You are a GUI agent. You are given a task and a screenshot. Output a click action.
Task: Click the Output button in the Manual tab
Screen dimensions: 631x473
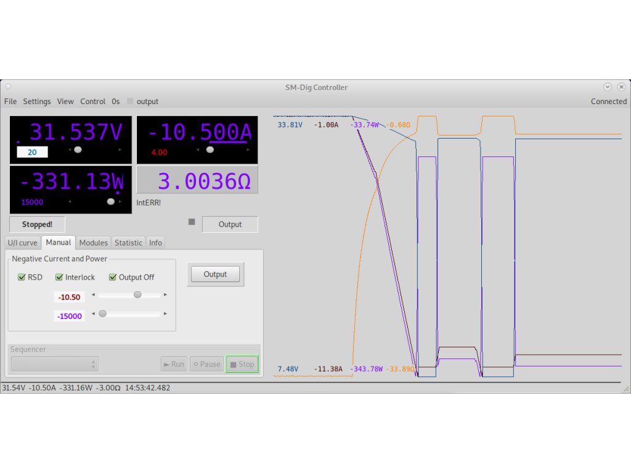(215, 274)
